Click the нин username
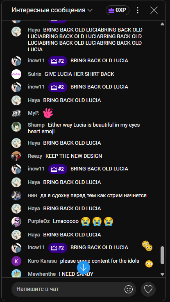 click(x=32, y=195)
